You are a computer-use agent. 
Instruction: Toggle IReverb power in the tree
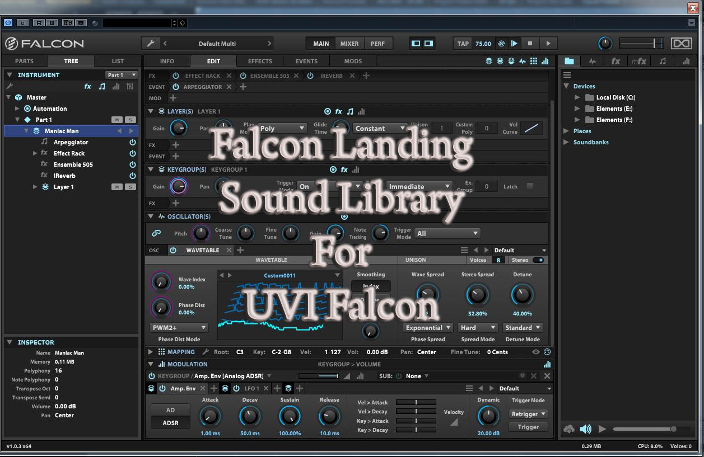(133, 176)
